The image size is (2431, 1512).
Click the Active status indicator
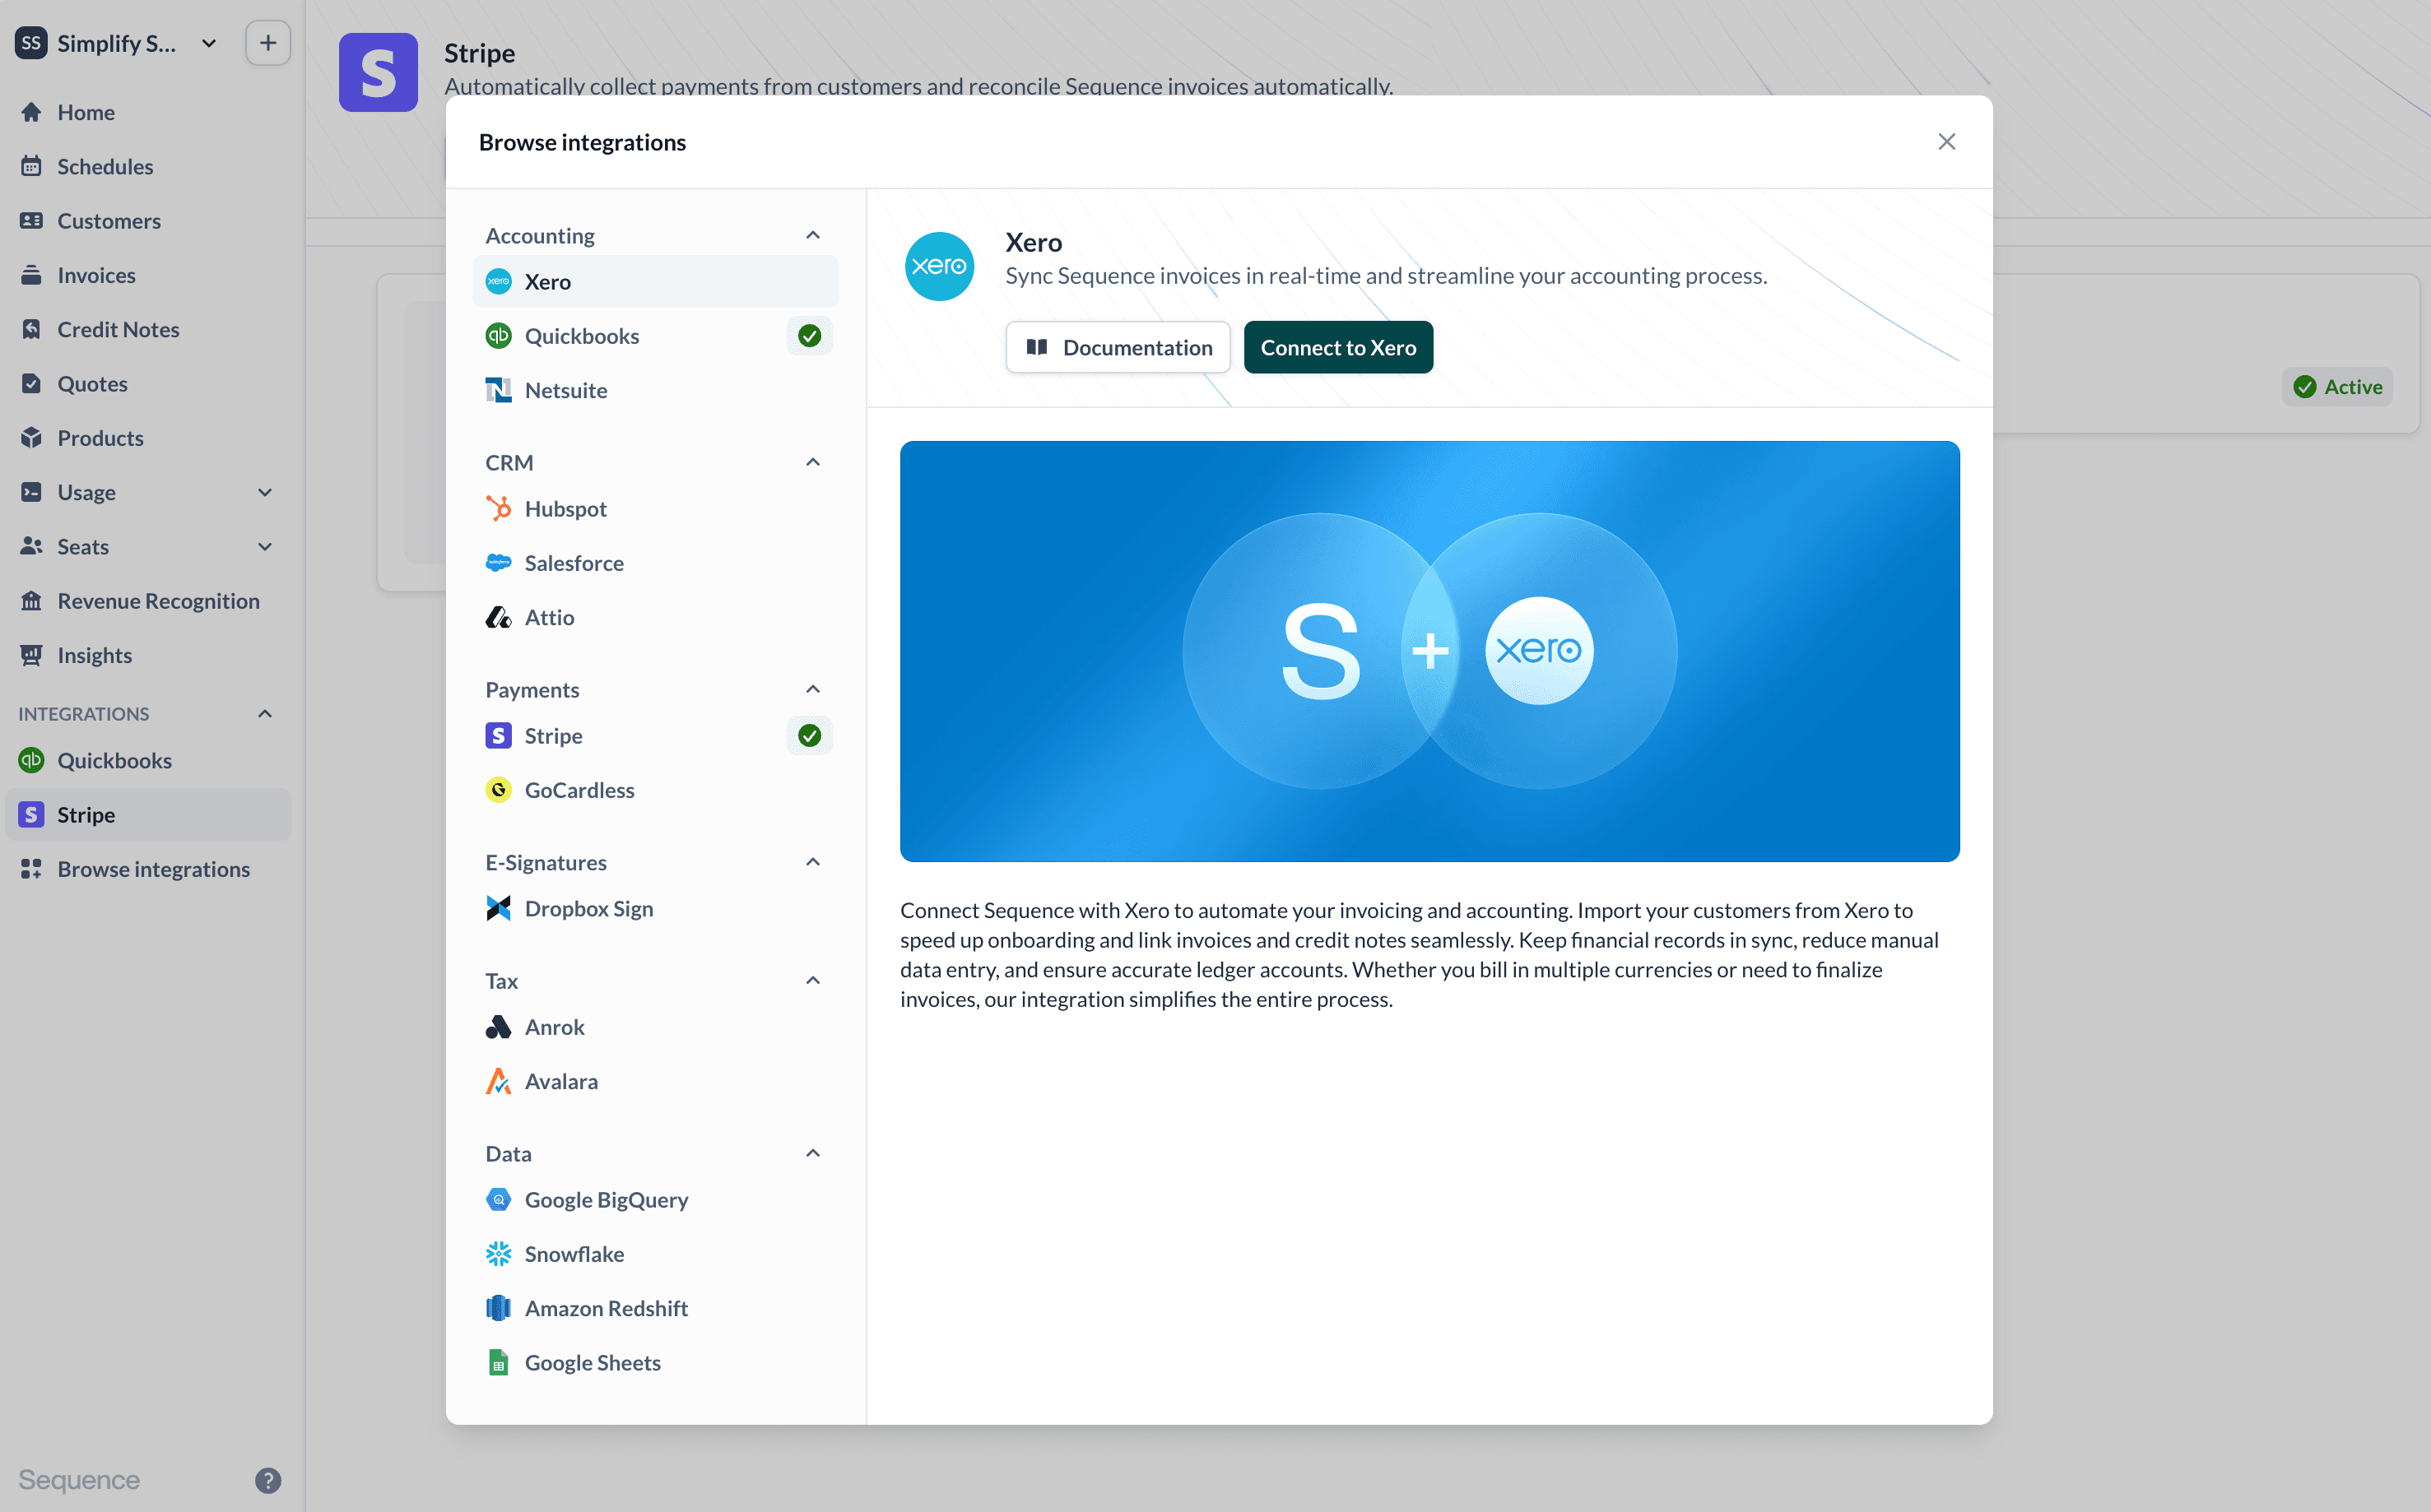click(2337, 386)
